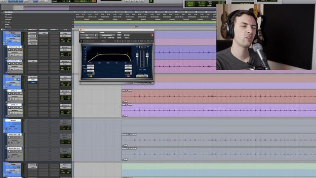
Task: Mute the Toms folder track
Action: tap(19, 167)
